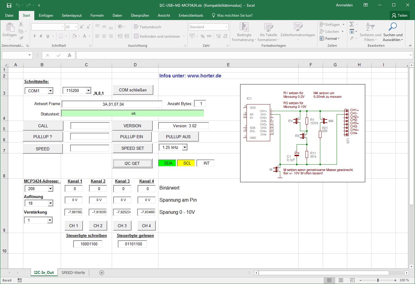Open the Formeln ribbon tab
The image size is (415, 284).
coord(97,15)
